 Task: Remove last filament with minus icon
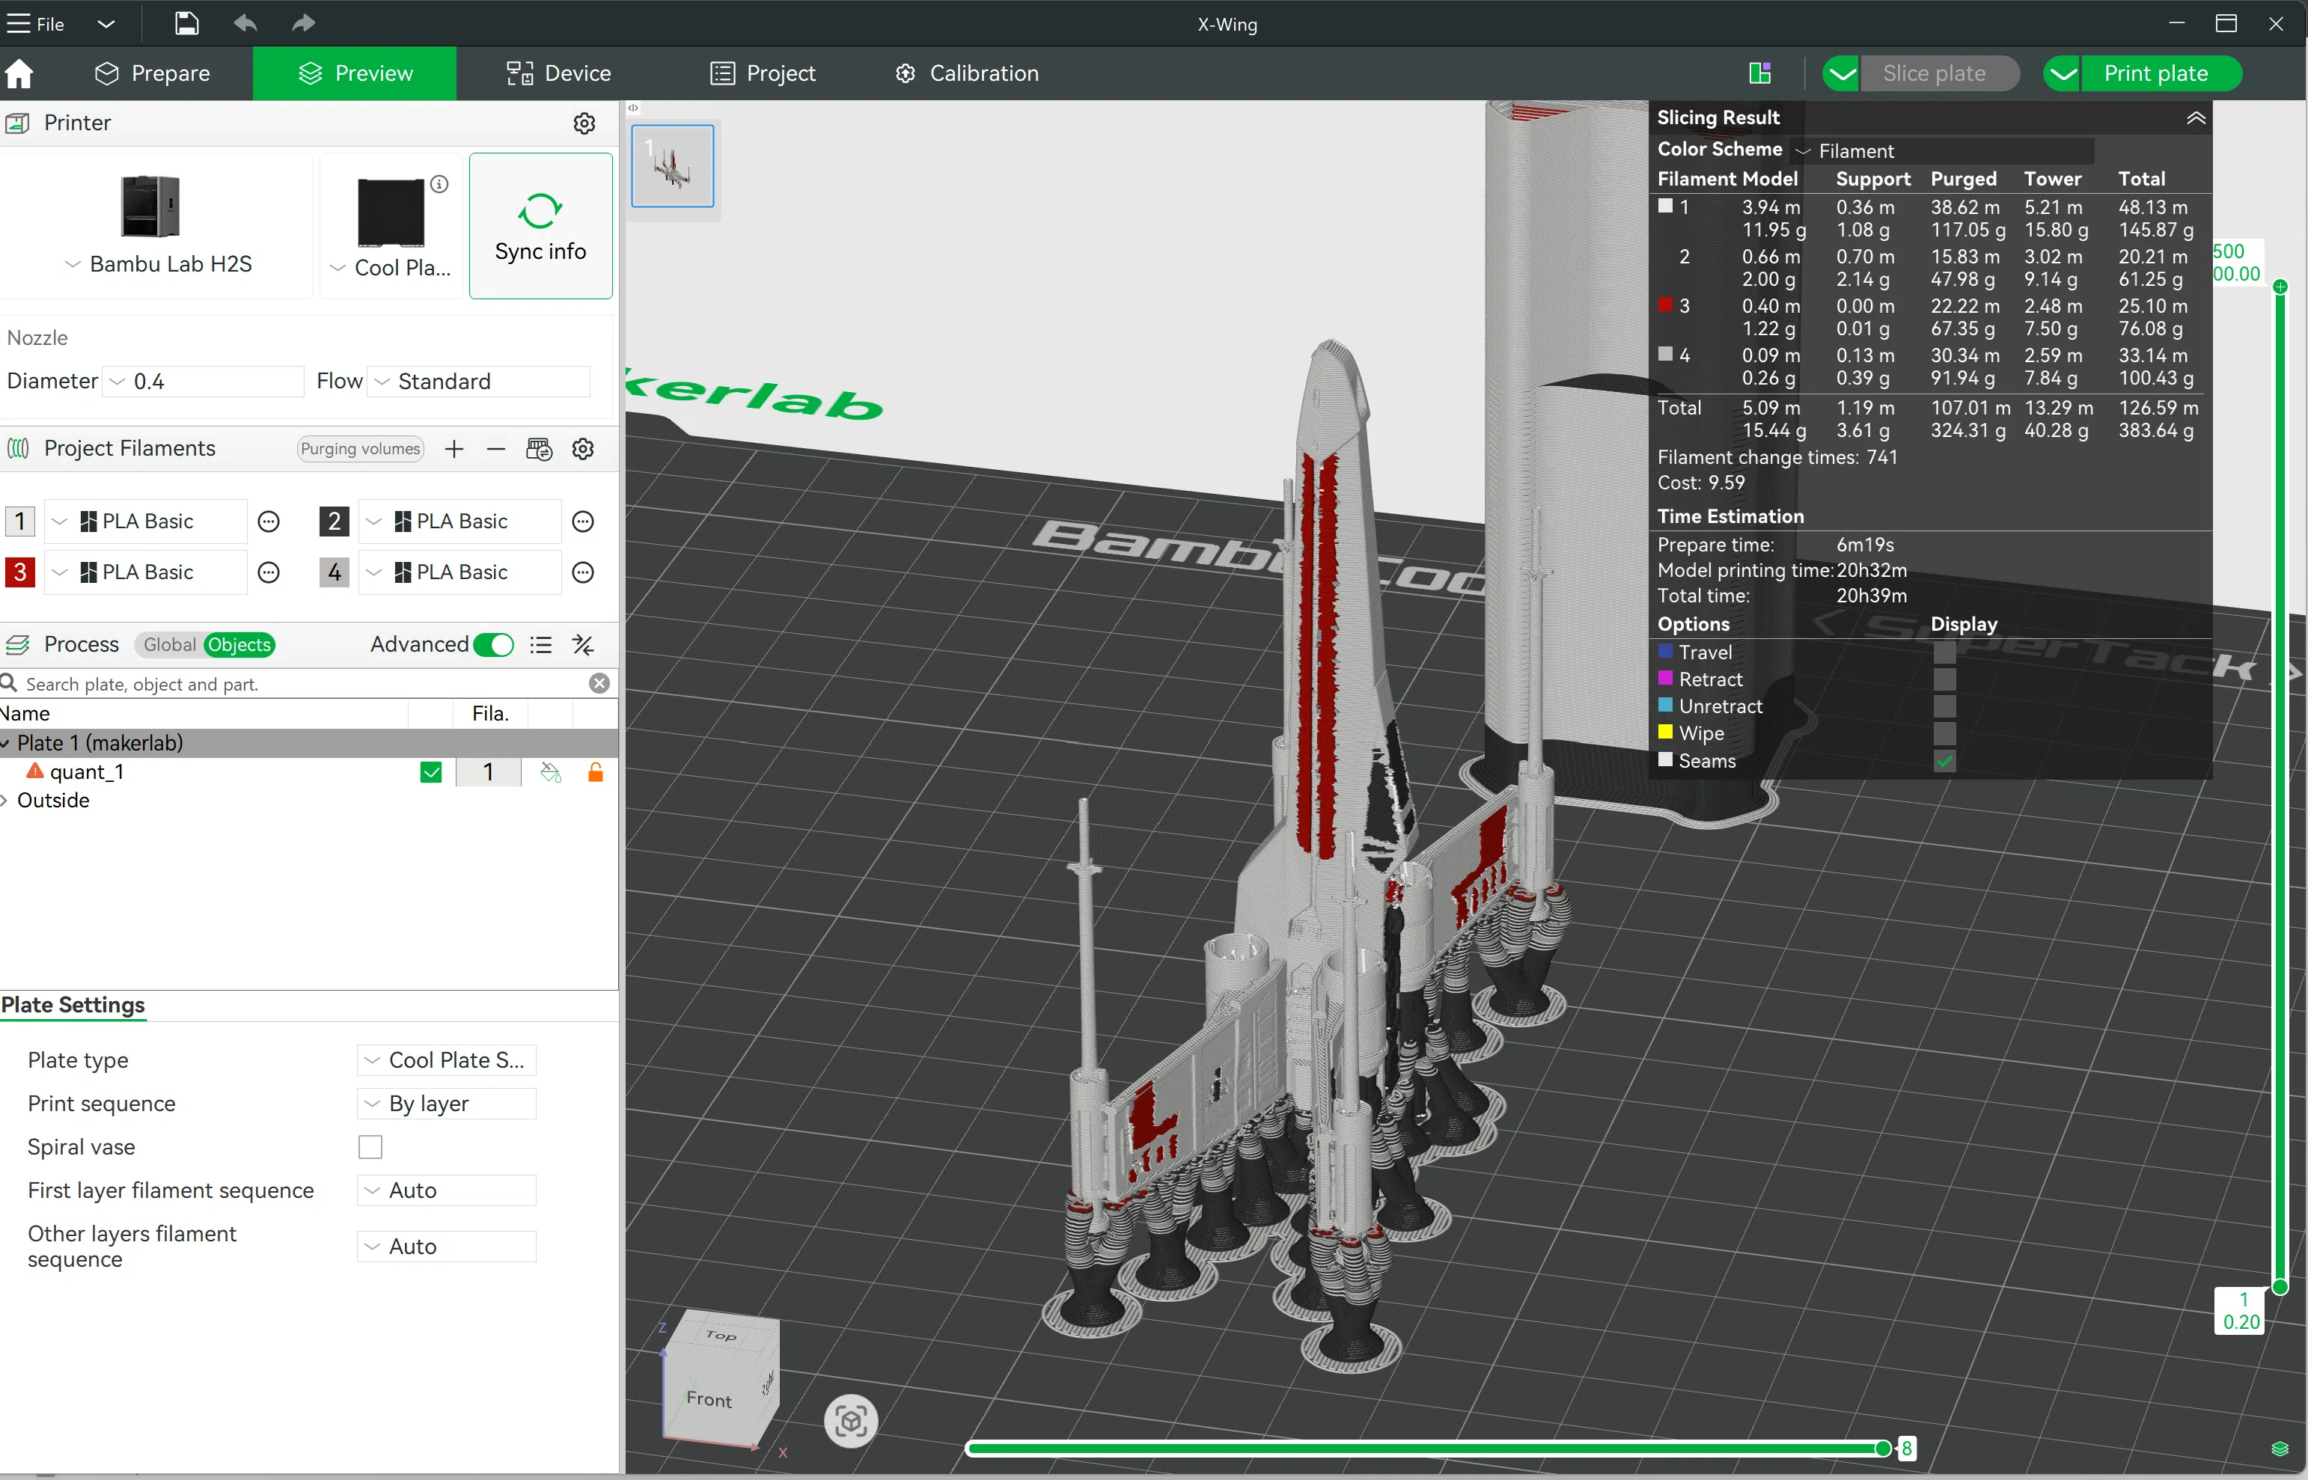[496, 449]
